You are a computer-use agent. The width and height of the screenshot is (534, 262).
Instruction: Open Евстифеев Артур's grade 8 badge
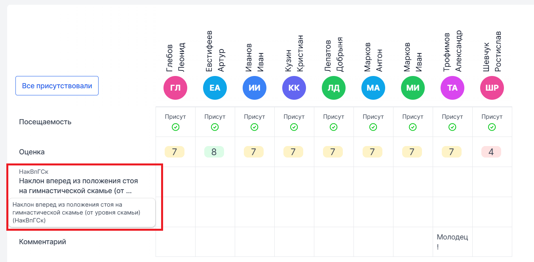point(214,152)
